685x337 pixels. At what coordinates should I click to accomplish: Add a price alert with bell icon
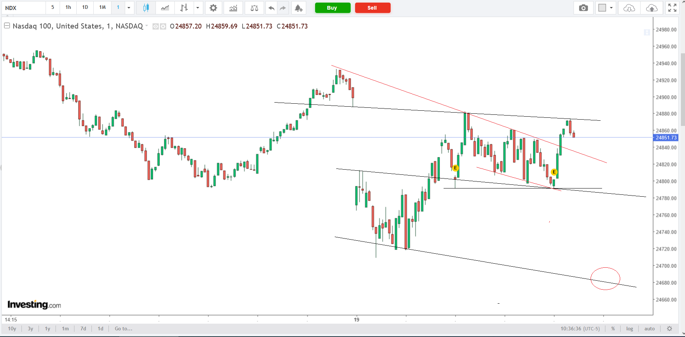298,8
